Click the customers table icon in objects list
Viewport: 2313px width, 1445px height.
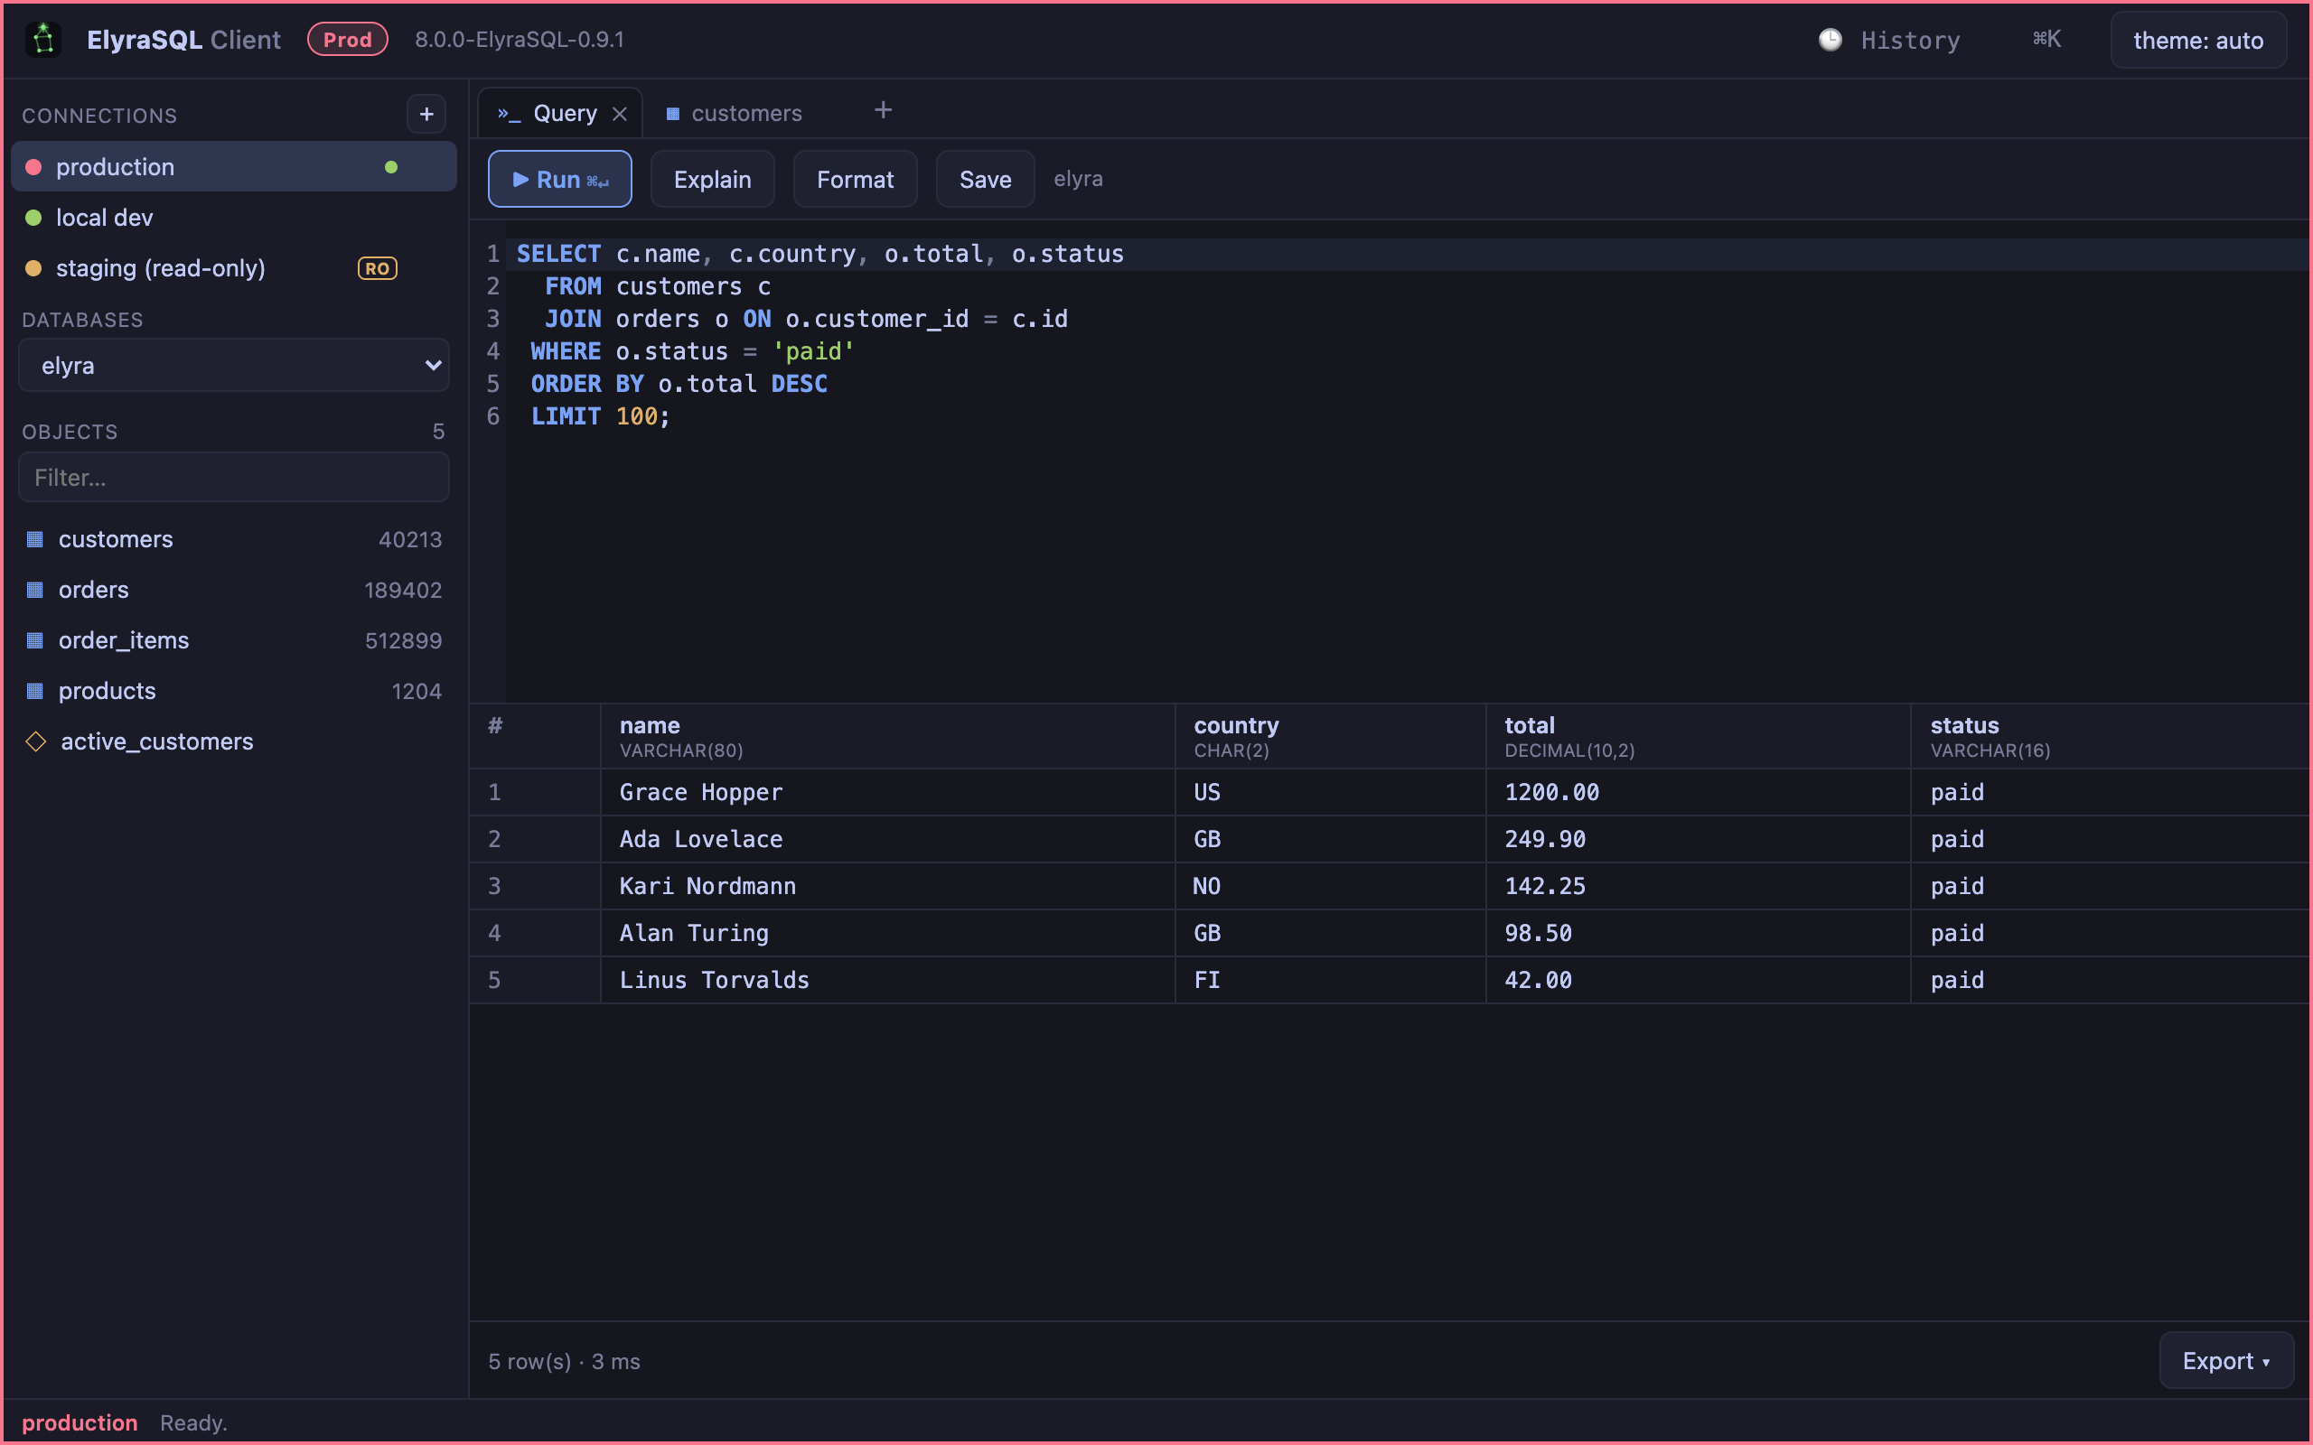click(35, 539)
